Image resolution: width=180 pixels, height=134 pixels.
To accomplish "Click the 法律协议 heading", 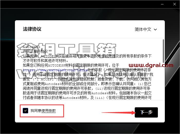I will click(x=32, y=29).
